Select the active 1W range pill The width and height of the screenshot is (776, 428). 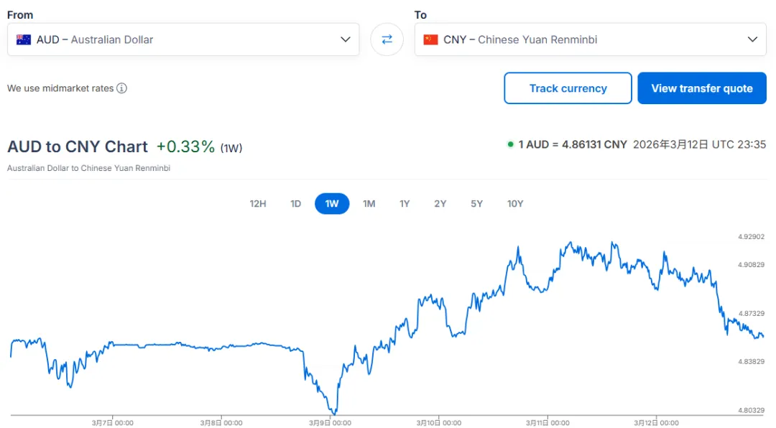[332, 204]
